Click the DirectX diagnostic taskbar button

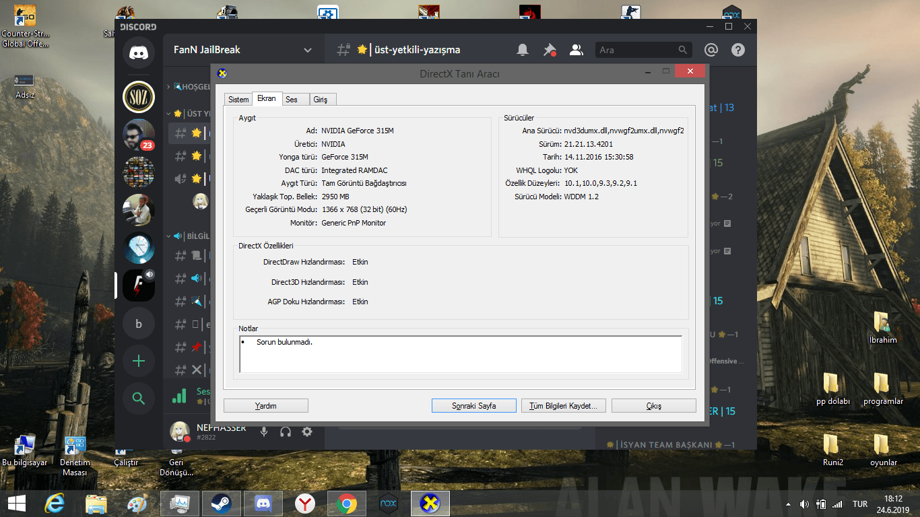point(430,504)
